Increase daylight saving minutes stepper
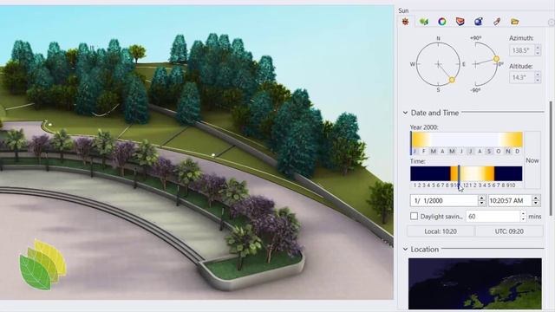555x312 pixels. tap(523, 213)
